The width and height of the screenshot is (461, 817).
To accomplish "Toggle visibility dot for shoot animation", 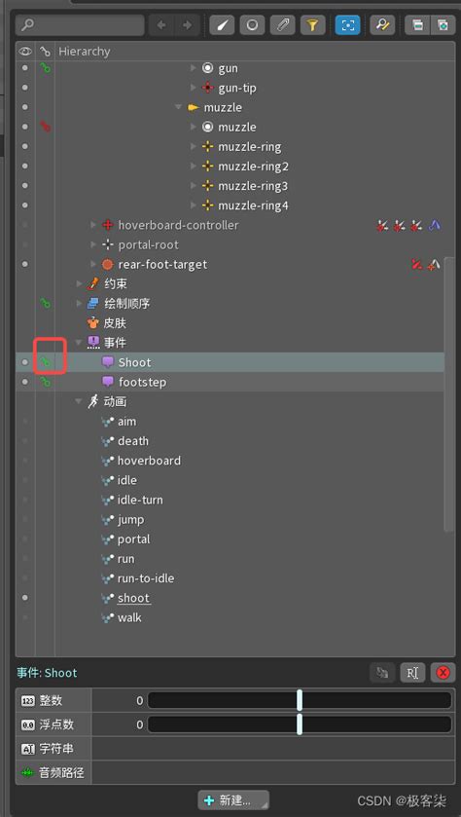I will (x=24, y=598).
